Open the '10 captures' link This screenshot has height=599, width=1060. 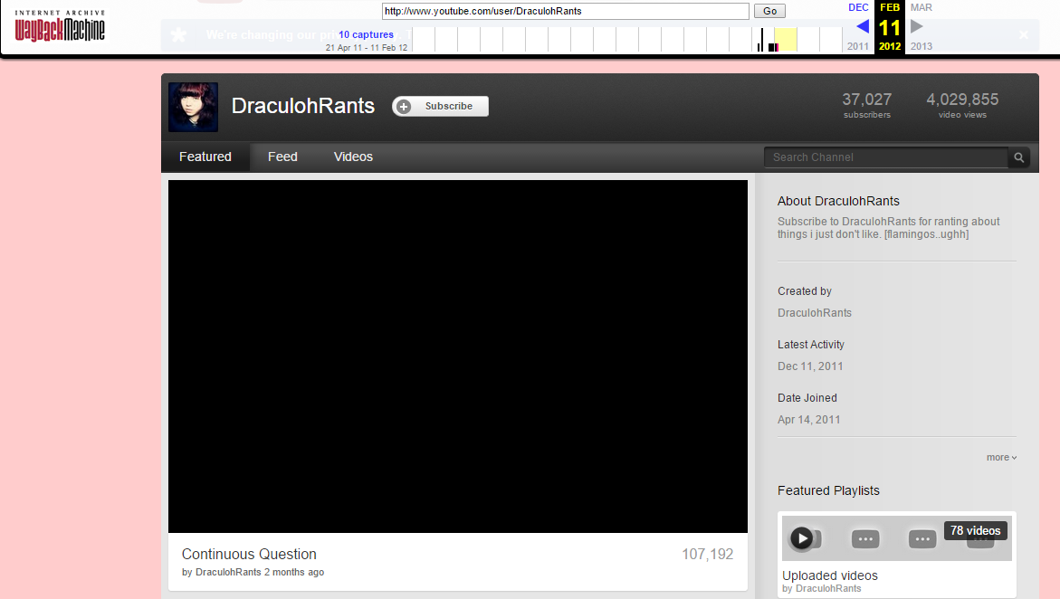pyautogui.click(x=366, y=34)
